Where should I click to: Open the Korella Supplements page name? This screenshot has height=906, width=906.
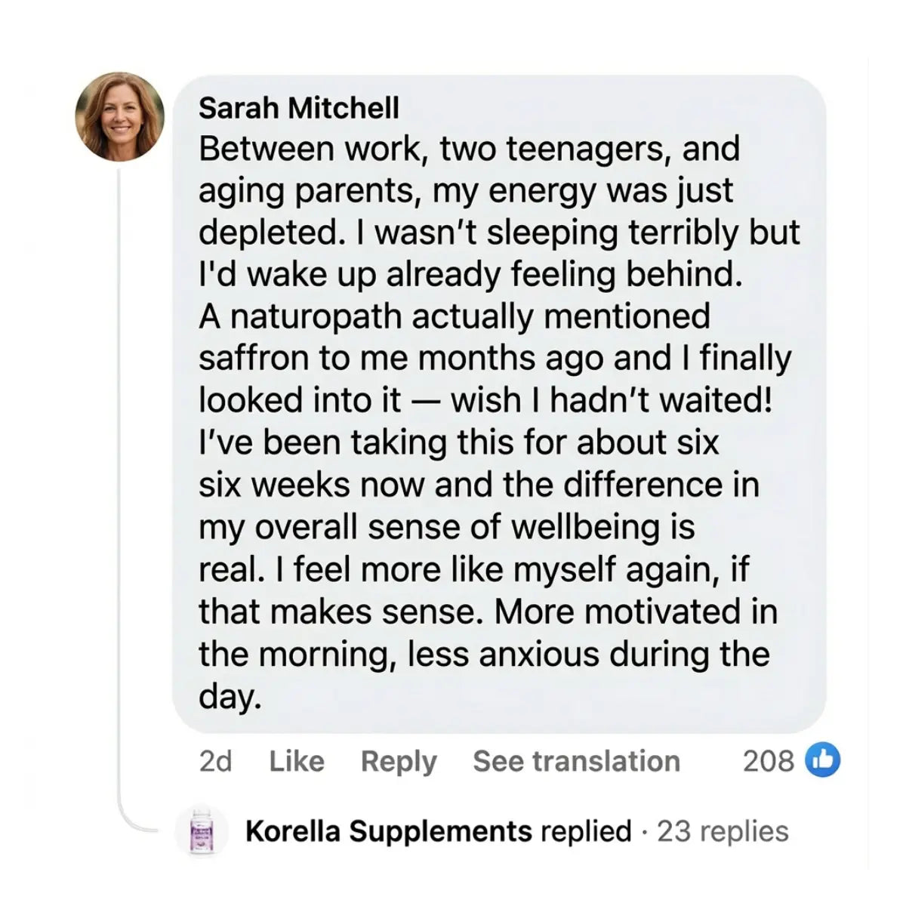pos(389,831)
